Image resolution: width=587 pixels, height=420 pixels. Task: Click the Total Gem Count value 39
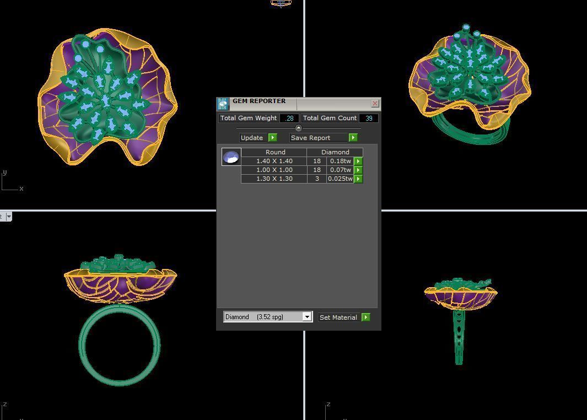point(369,119)
